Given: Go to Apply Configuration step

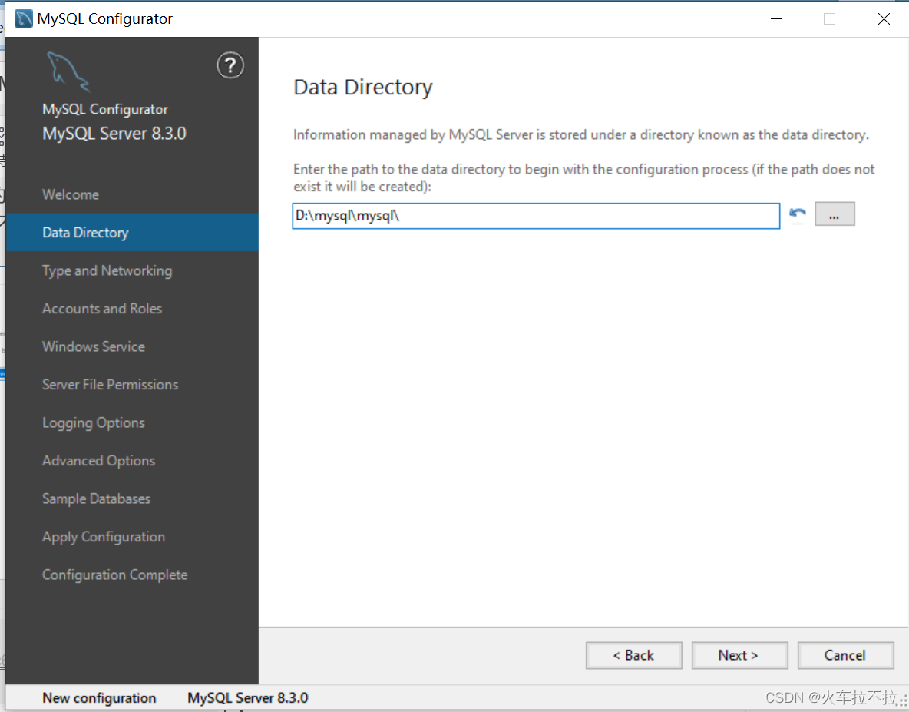Looking at the screenshot, I should click(x=132, y=537).
